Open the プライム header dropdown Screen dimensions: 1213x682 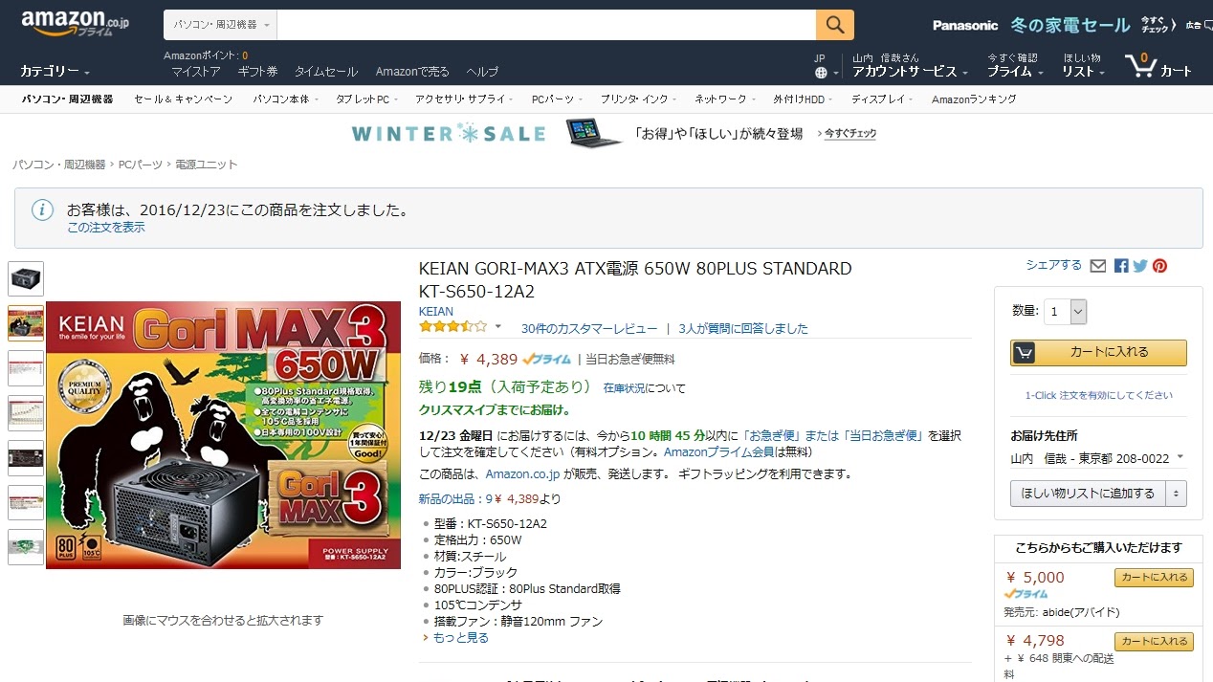tap(1016, 72)
